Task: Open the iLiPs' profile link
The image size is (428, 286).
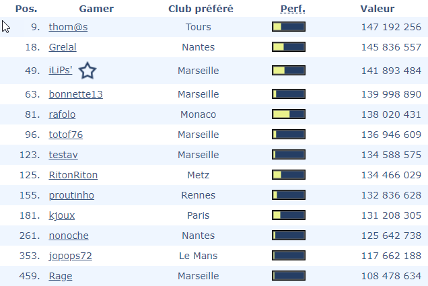Action: (x=61, y=71)
